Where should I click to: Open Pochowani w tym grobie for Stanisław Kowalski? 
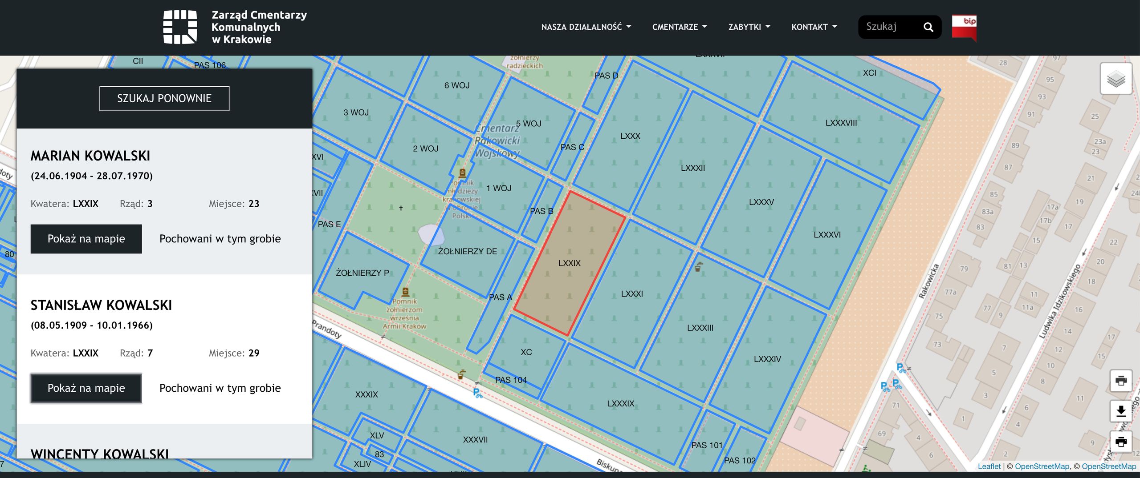tap(220, 388)
